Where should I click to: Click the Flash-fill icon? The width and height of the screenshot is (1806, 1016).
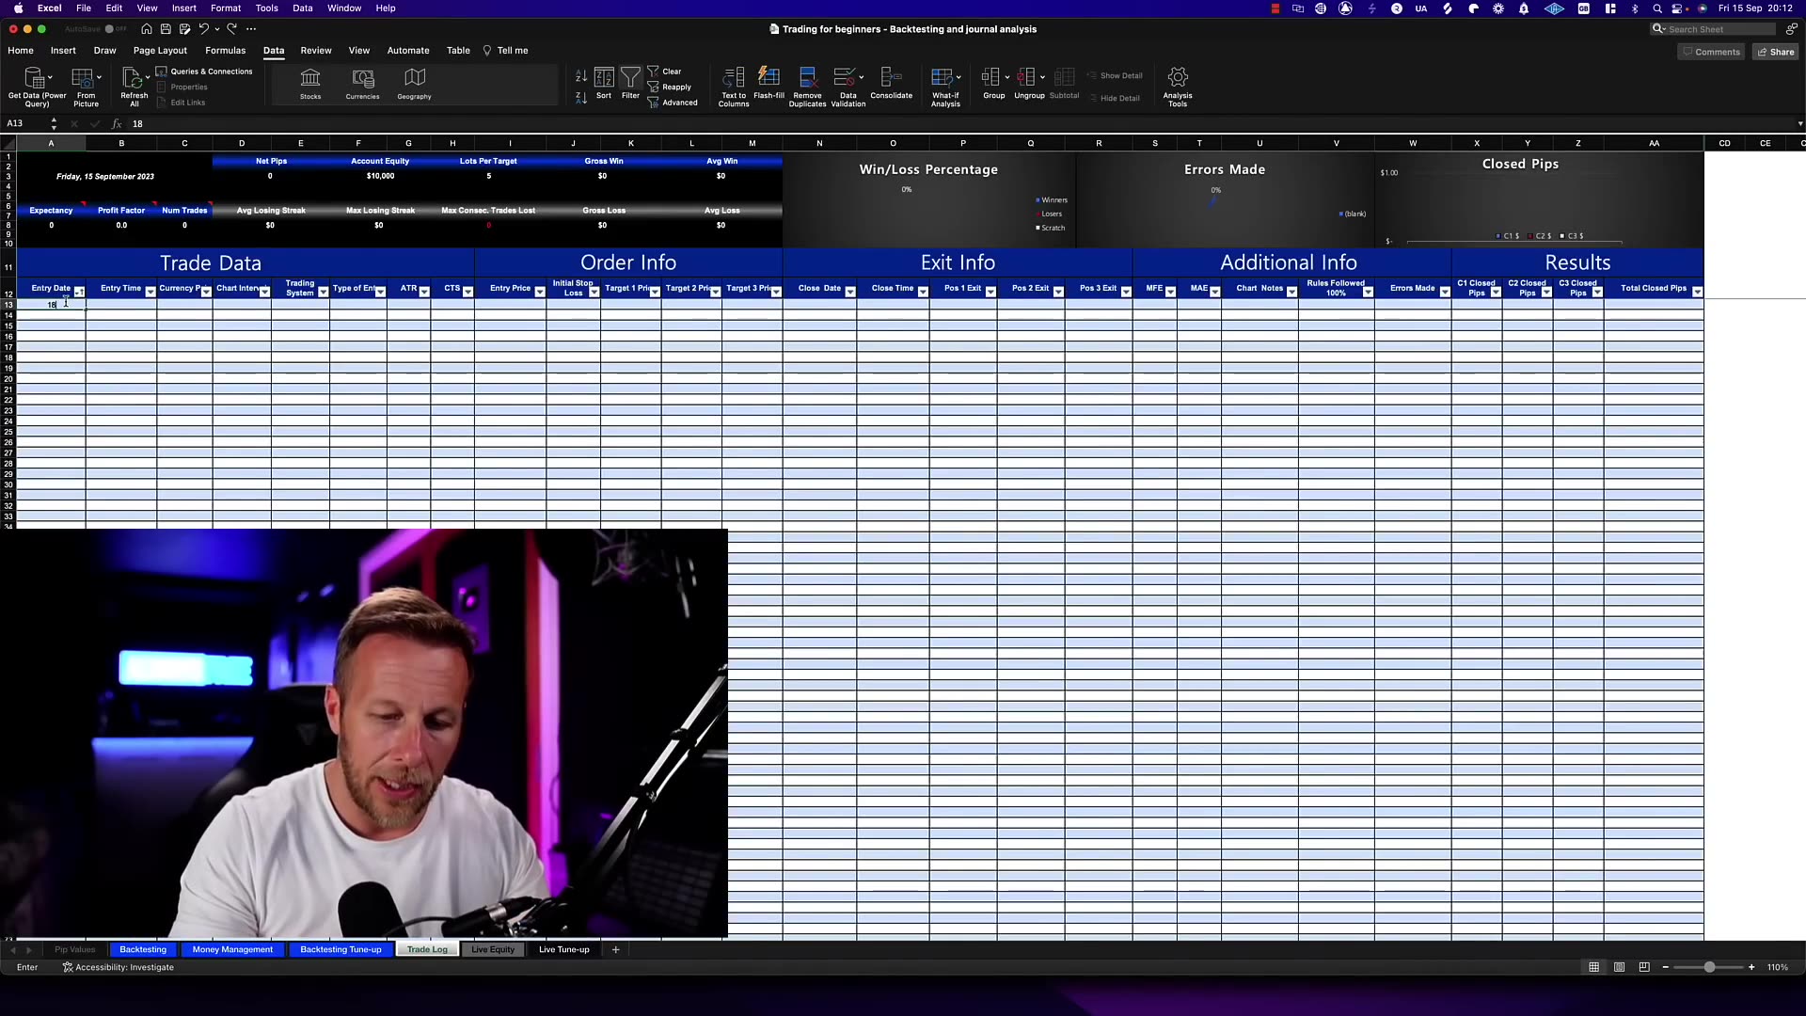(768, 77)
